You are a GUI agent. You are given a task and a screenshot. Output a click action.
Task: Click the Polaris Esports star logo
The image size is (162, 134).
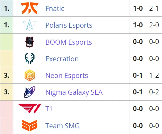pyautogui.click(x=29, y=25)
